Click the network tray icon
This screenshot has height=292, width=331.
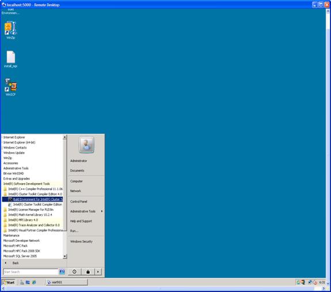(310, 282)
